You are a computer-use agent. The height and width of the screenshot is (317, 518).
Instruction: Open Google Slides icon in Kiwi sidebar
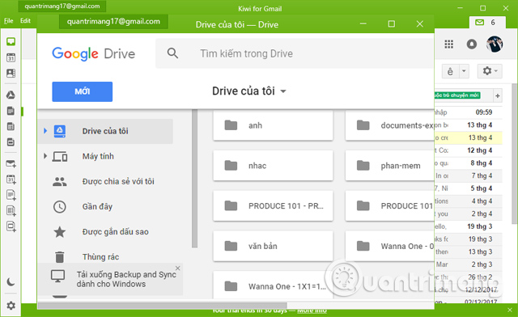[11, 142]
